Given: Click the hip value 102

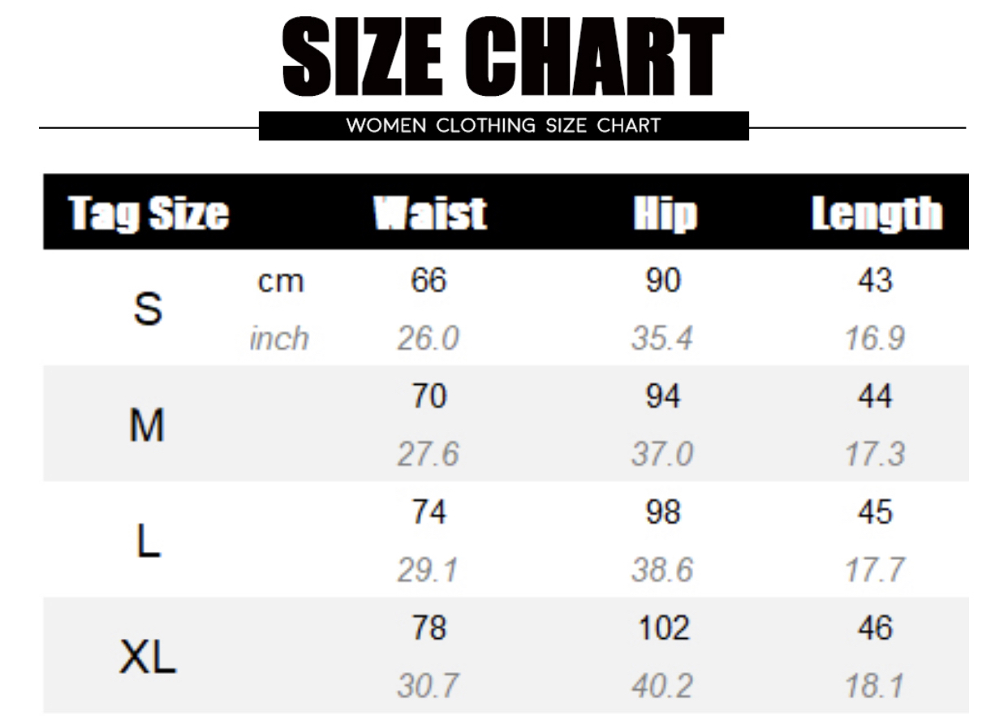Looking at the screenshot, I should coord(662,628).
